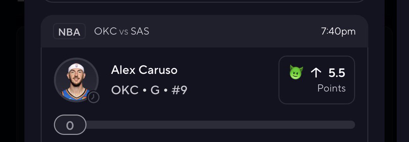Image resolution: width=409 pixels, height=142 pixels.
Task: Select the NBA league badge
Action: 70,32
